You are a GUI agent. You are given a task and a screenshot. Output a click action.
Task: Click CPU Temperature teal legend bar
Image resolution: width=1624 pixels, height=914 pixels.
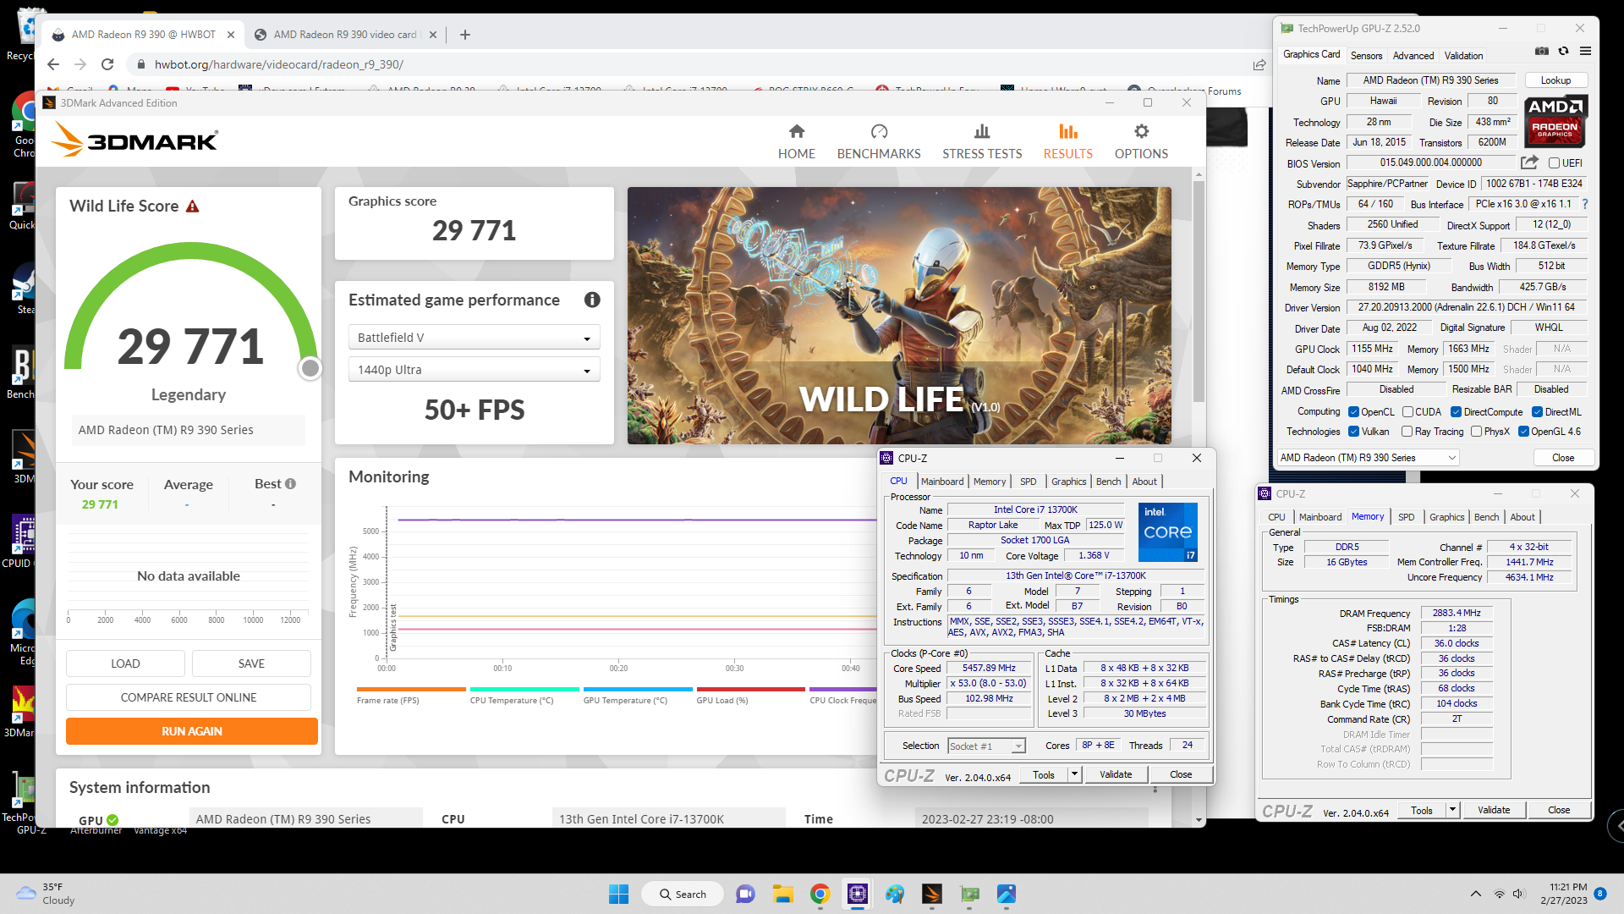(524, 689)
